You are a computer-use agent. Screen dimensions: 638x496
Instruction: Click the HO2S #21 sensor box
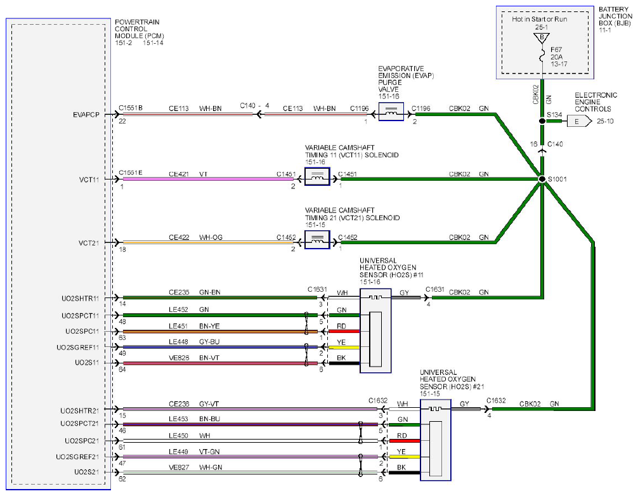coord(435,440)
